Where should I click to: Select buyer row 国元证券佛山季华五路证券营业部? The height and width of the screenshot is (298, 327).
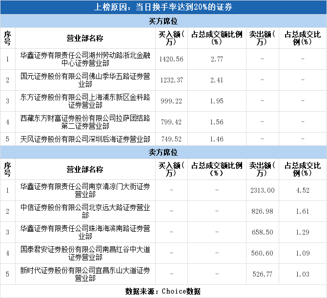click(163, 80)
